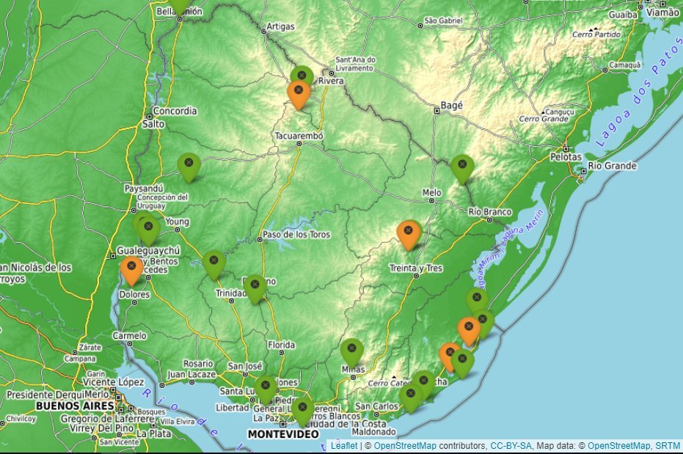Click the green marker east of Salto
Screen dimensions: 683x454
(x=189, y=166)
